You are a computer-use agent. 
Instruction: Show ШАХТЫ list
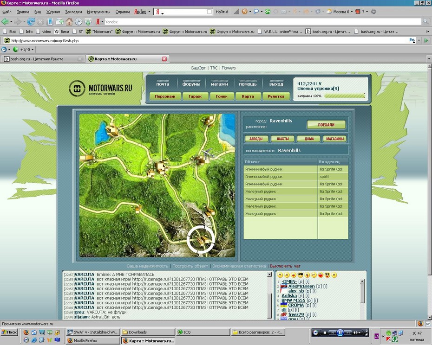283,139
